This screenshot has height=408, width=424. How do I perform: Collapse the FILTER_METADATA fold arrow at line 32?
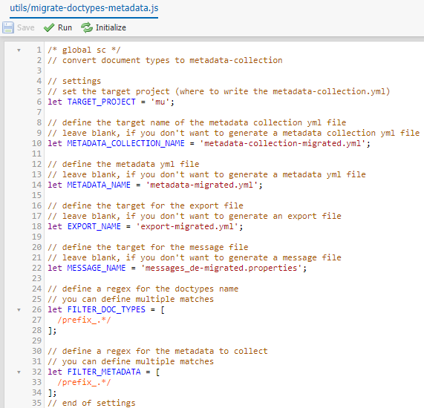[19, 372]
